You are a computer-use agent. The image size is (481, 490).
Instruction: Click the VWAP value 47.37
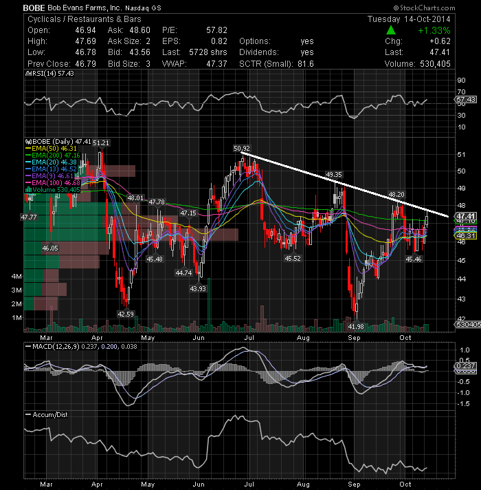[216, 64]
